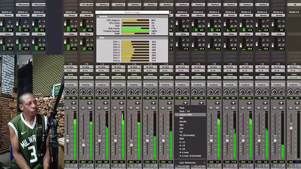Screen dimensions: 301x169
Task: Open the R2 insert on the rightmost channel
Action: pos(294,5)
